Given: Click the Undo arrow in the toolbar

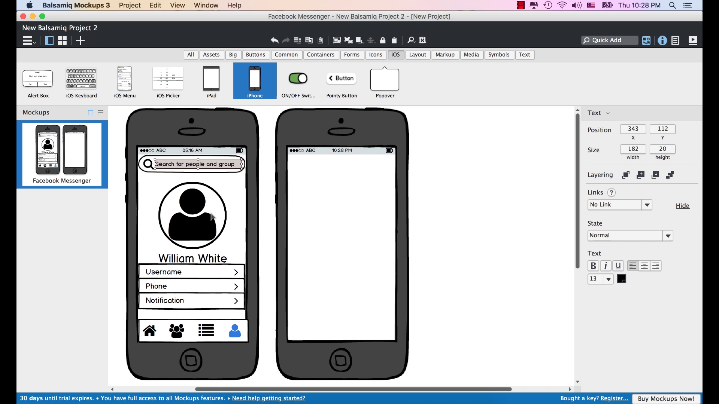Looking at the screenshot, I should [x=274, y=40].
